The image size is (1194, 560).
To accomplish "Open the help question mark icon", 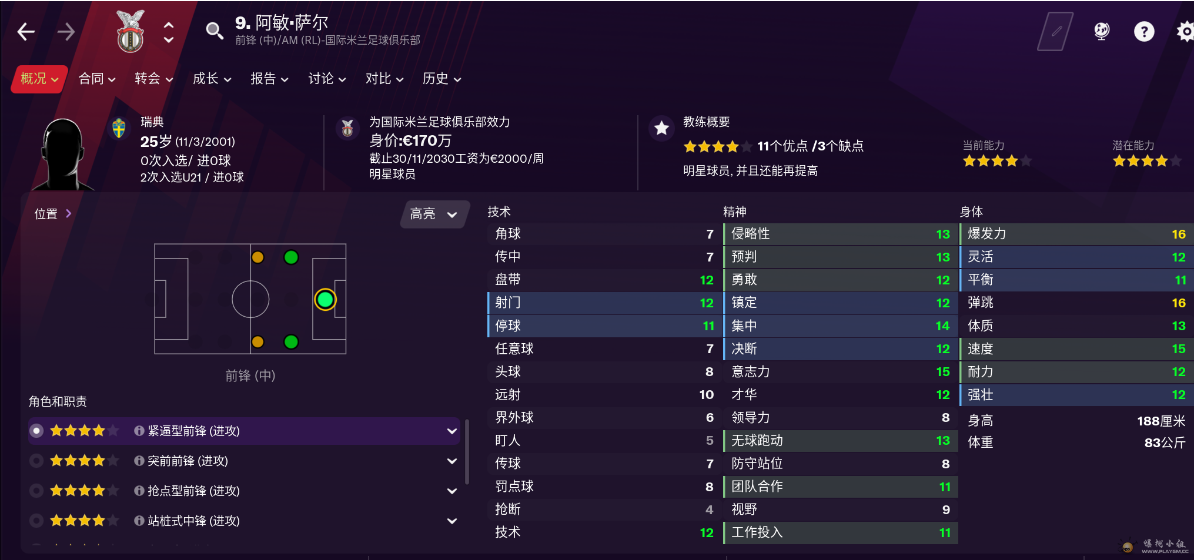I will pyautogui.click(x=1144, y=32).
